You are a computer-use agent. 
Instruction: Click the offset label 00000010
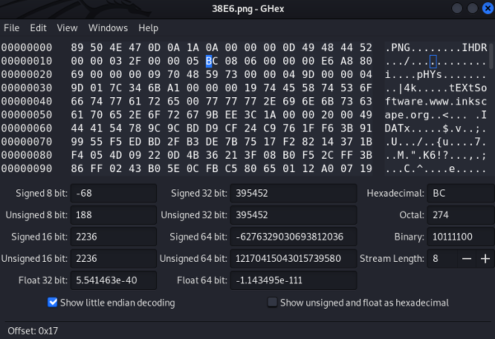[x=27, y=61]
